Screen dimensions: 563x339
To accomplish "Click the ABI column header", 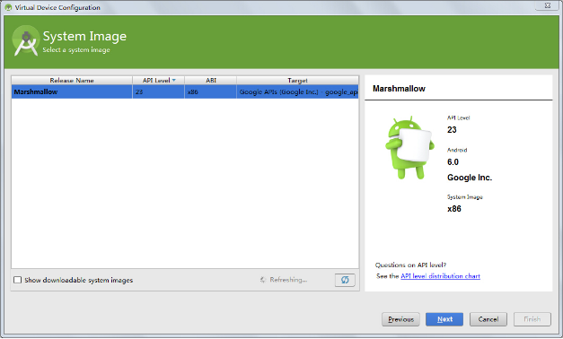I will (x=211, y=81).
